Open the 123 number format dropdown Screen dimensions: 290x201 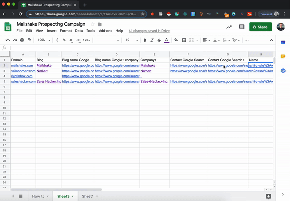tap(87, 40)
